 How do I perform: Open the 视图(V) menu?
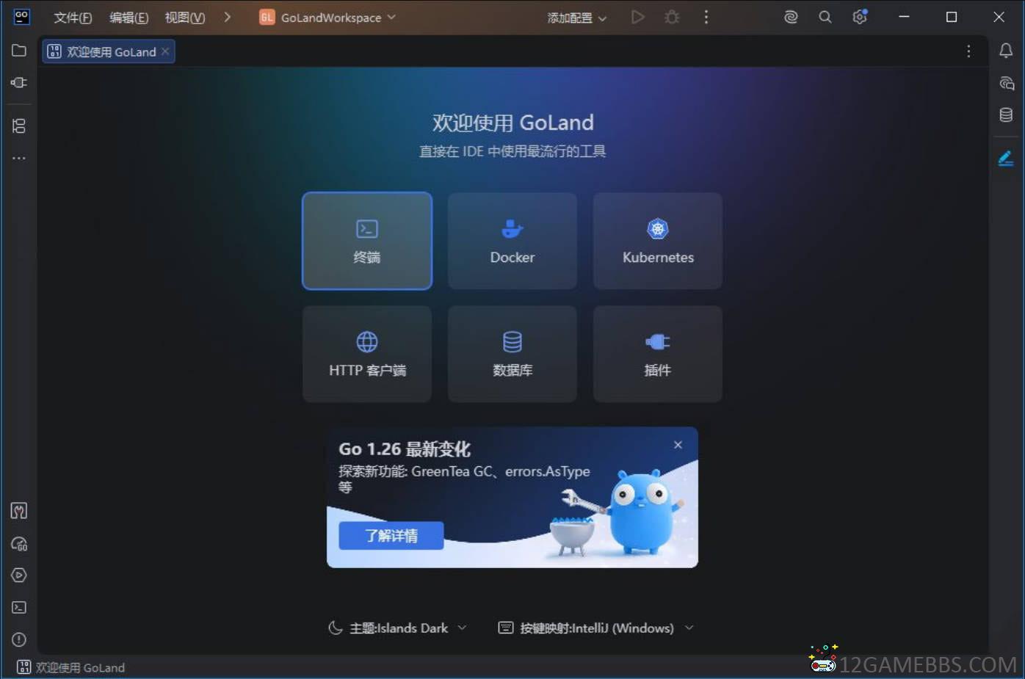point(184,18)
